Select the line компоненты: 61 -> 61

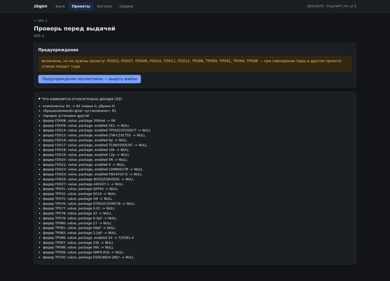[79, 106]
